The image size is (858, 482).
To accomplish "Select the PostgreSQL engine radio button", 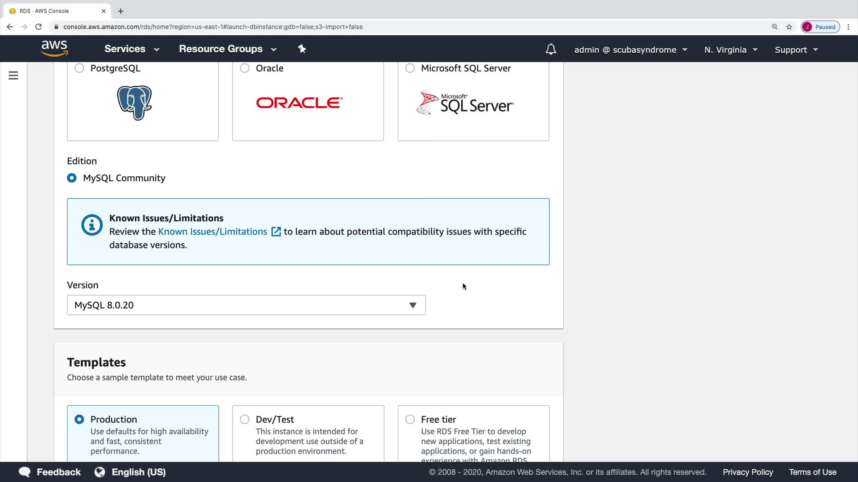I will point(80,68).
